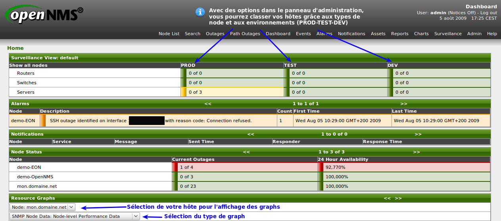Click the orange severity bar of demo-EON alarm
501x221 pixels.
pos(43,121)
